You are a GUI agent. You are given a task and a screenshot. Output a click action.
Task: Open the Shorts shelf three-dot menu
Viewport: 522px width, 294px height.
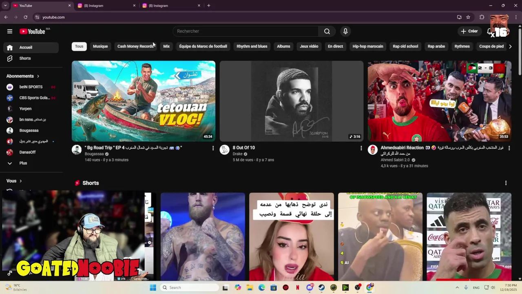pos(506,183)
